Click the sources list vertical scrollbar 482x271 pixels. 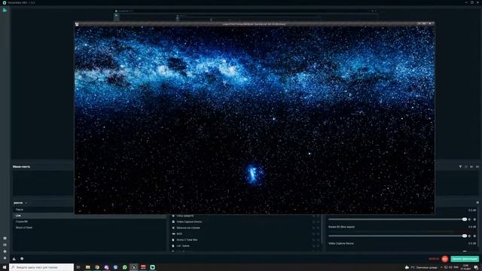tap(322, 229)
